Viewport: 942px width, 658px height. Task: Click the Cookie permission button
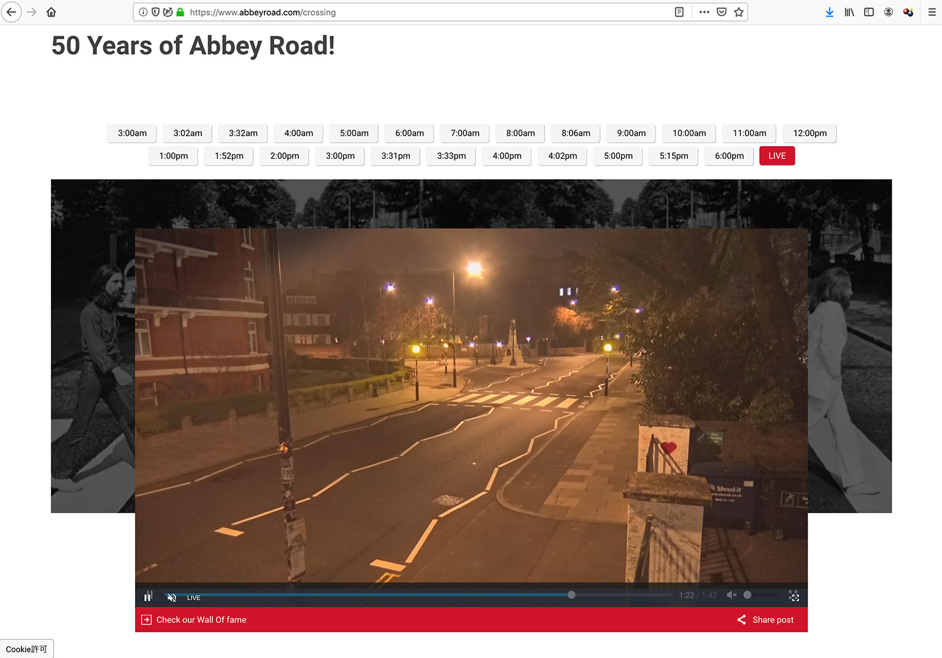(26, 649)
